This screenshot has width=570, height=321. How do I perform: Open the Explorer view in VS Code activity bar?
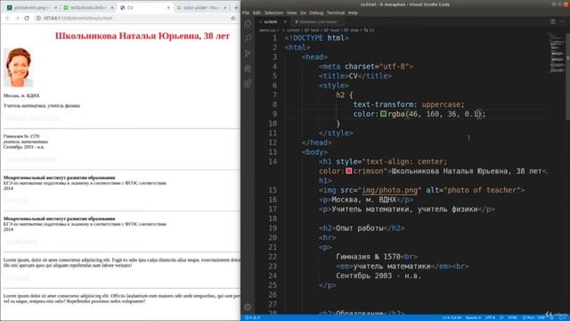(x=248, y=24)
